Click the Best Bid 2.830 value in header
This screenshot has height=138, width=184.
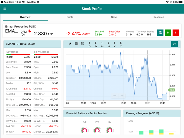coord(98,35)
